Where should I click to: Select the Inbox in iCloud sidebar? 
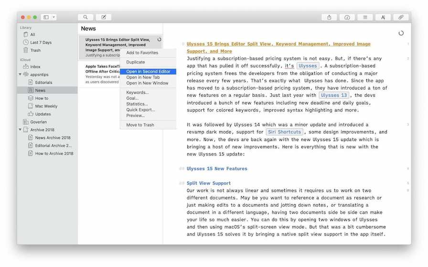tap(35, 67)
